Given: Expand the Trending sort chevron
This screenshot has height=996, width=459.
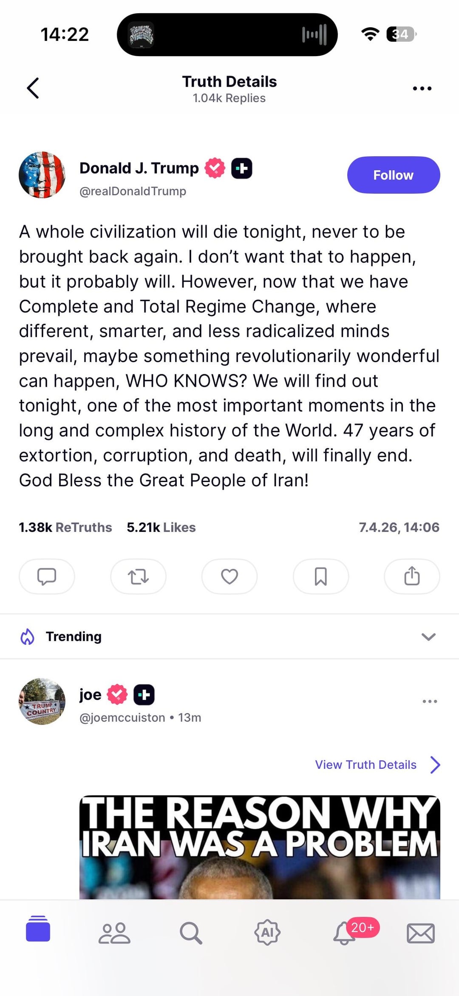Looking at the screenshot, I should tap(428, 636).
